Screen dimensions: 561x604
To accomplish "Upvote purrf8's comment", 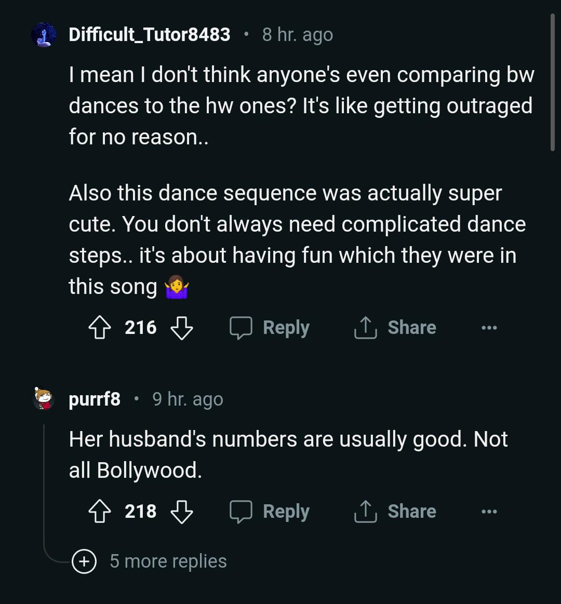I will coord(99,512).
